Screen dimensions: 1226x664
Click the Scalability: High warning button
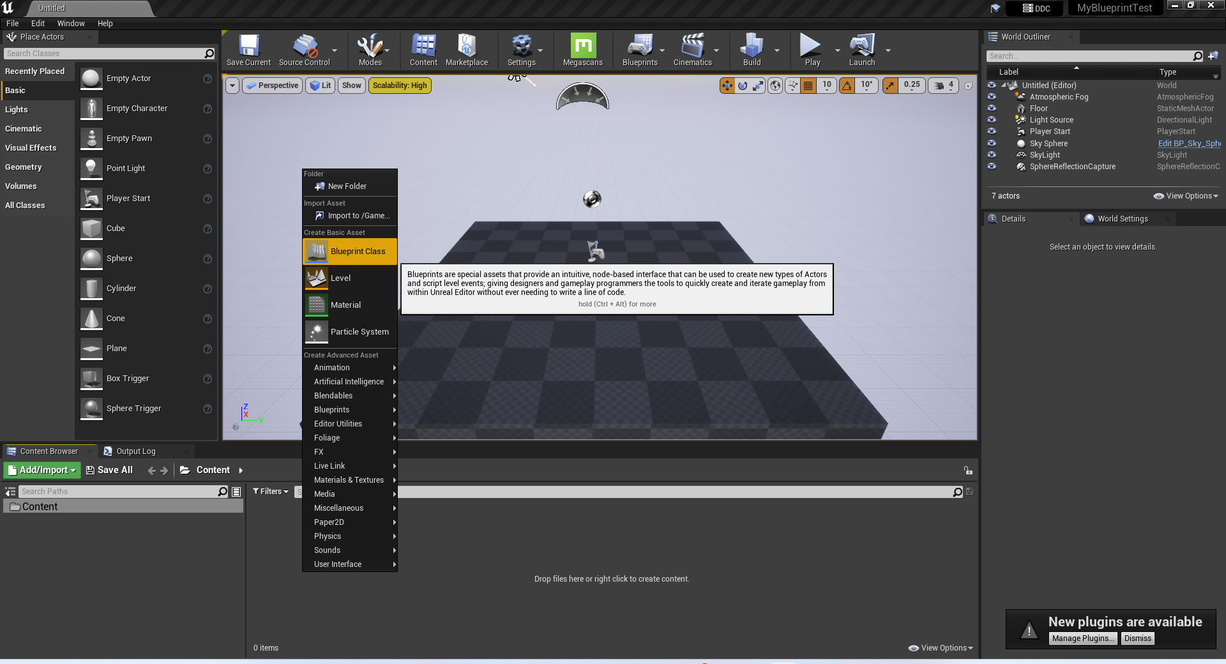coord(400,86)
